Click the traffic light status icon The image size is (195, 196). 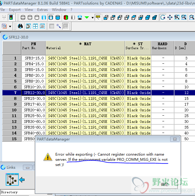pyautogui.click(x=11, y=17)
